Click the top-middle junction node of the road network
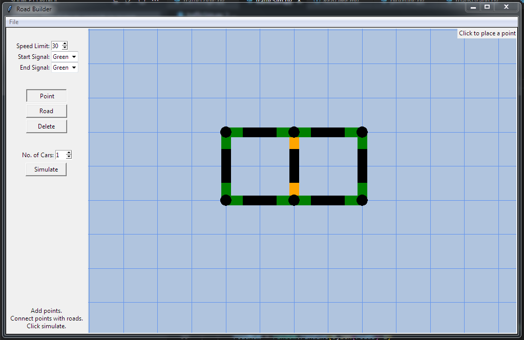524x340 pixels. click(x=294, y=132)
